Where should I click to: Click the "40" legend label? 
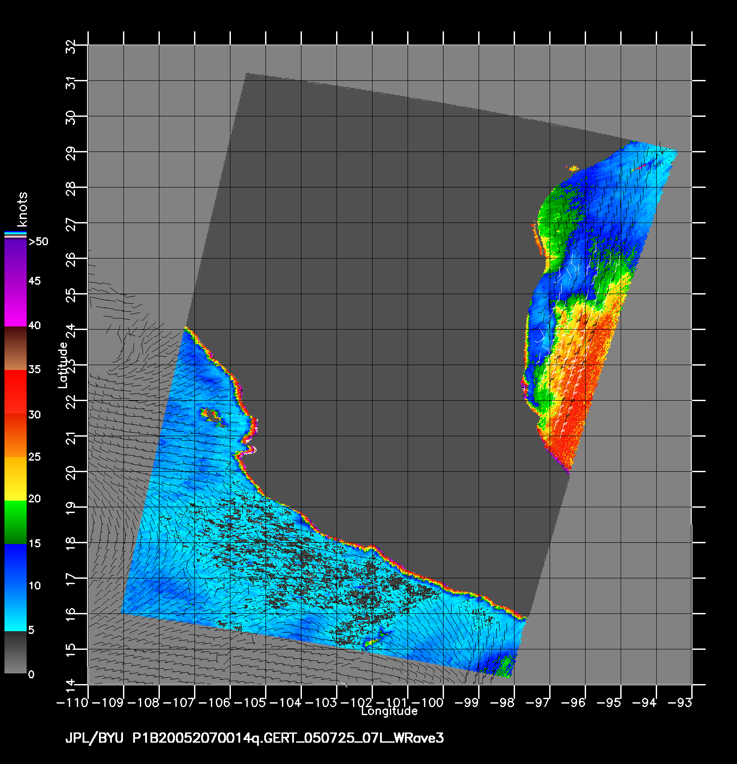click(x=35, y=325)
